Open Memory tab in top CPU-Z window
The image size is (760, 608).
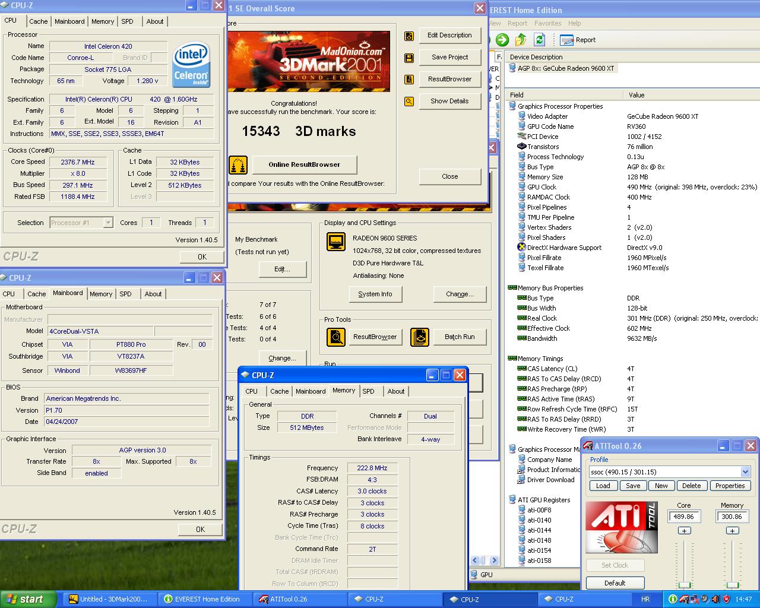pos(103,21)
